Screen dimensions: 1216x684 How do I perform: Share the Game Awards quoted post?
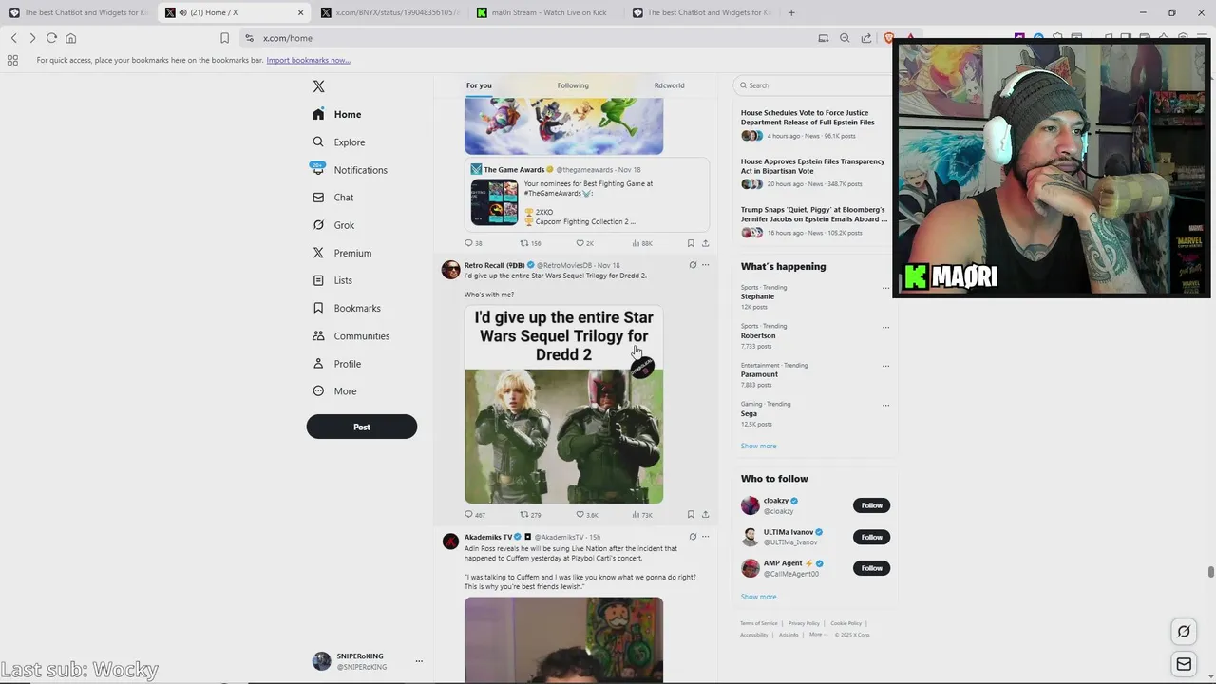point(705,243)
